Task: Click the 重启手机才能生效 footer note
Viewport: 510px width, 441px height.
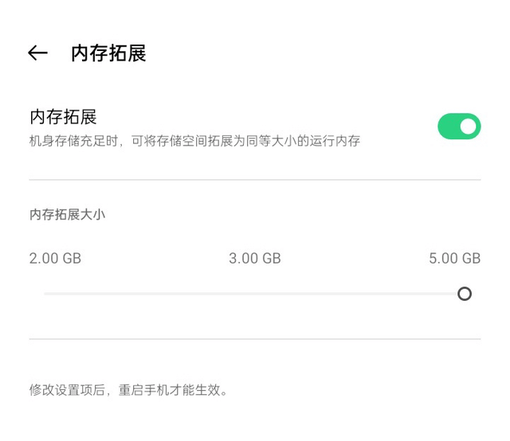Action: pyautogui.click(x=128, y=390)
